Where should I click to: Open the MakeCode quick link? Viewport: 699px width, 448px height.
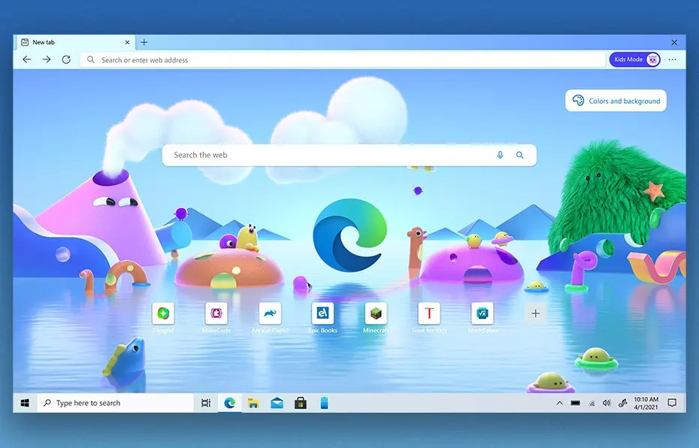(x=216, y=313)
